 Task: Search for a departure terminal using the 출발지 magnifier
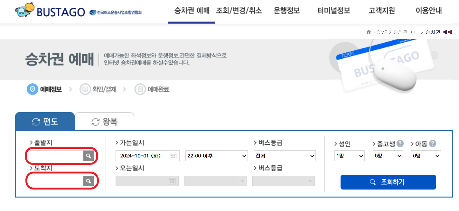89,156
